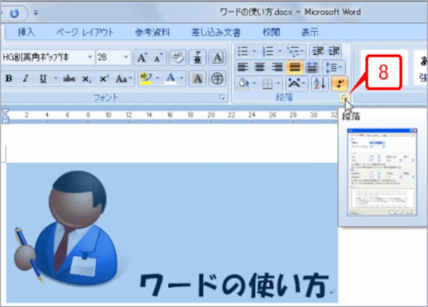Click the businessman clip art image
Image resolution: width=428 pixels, height=307 pixels.
tap(68, 227)
